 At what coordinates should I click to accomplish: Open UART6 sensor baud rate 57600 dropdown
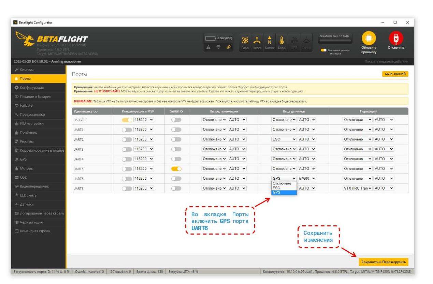(307, 178)
